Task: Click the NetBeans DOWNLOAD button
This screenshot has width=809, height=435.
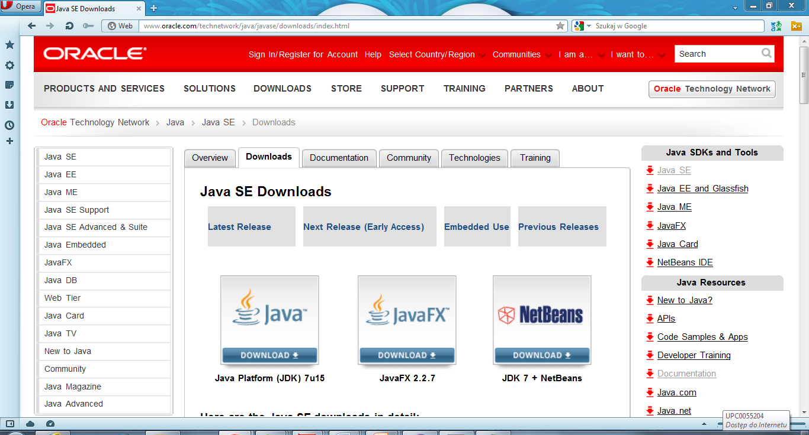Action: click(542, 355)
